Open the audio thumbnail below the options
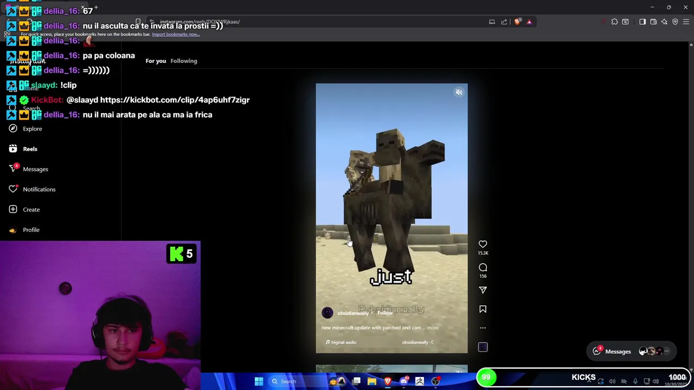The height and width of the screenshot is (390, 694). 483,347
